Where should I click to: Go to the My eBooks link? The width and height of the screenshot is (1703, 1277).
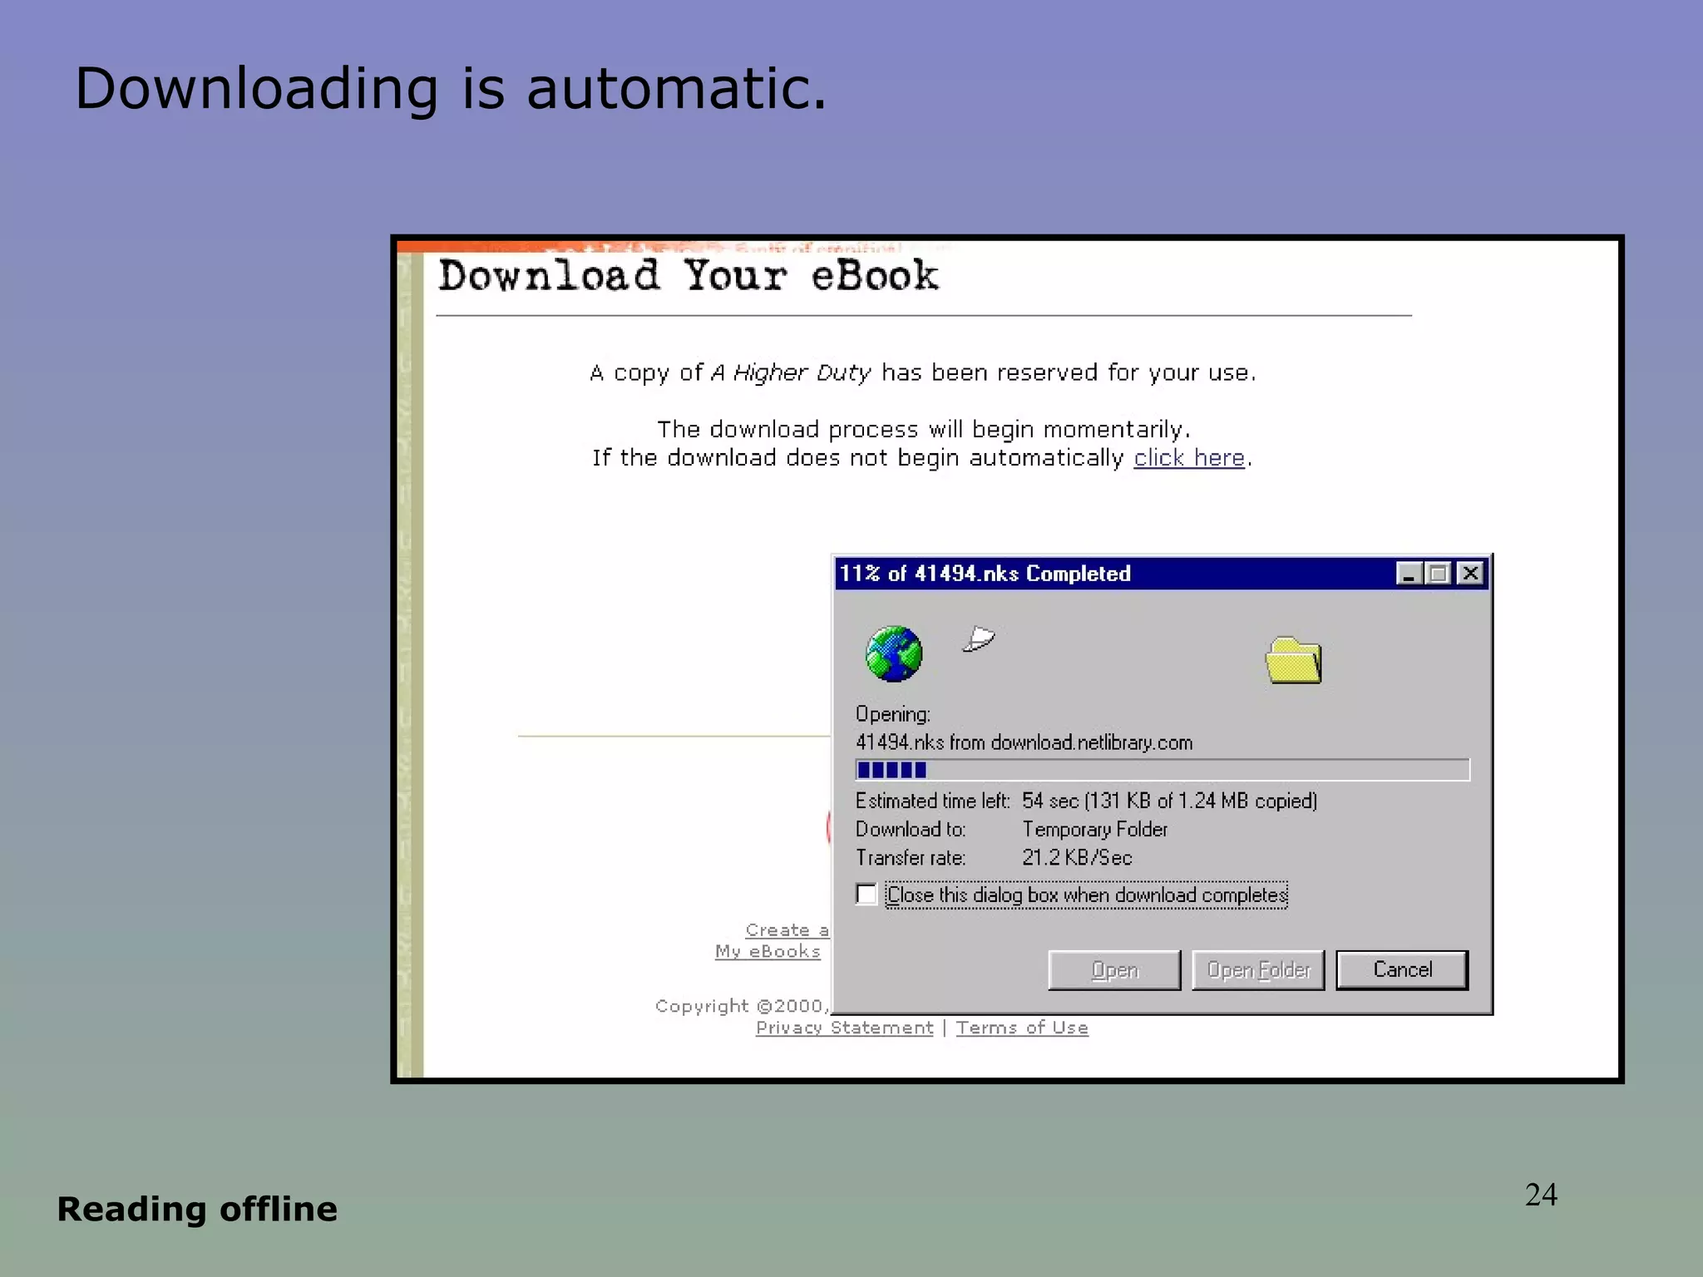[x=768, y=951]
